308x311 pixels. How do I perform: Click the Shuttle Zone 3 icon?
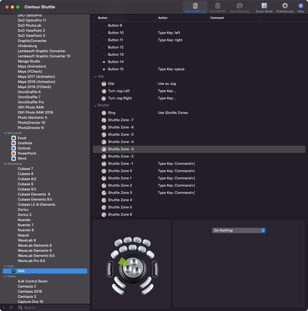104,193
